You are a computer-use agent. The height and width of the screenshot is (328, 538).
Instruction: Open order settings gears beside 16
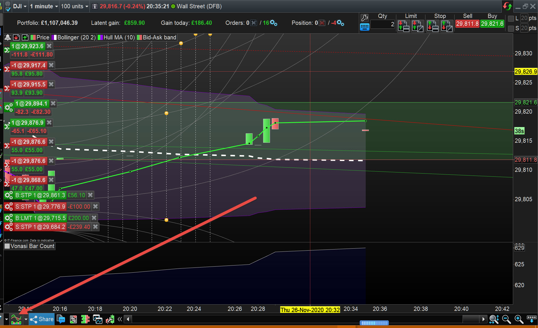(273, 23)
